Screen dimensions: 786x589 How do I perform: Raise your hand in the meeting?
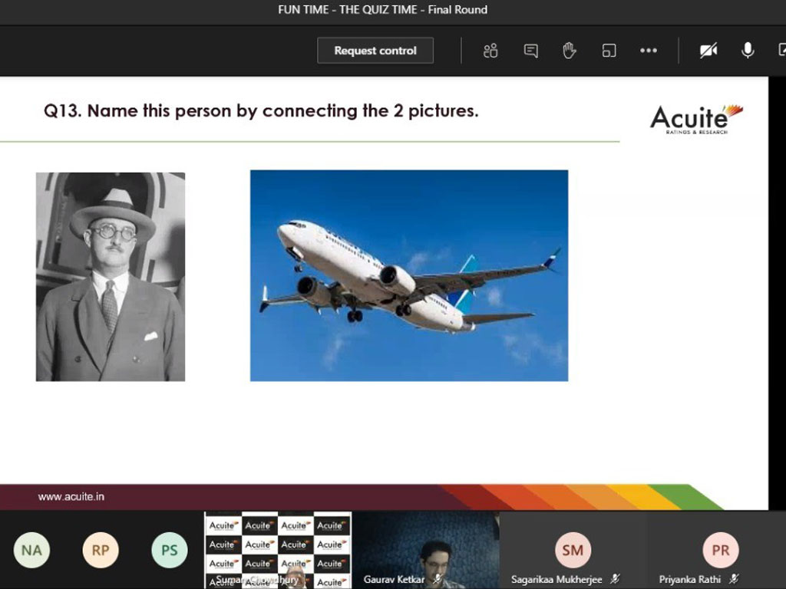pyautogui.click(x=569, y=51)
